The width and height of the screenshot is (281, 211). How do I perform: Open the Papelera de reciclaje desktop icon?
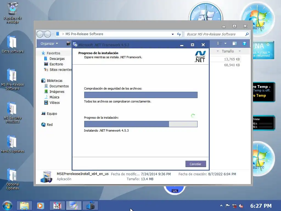(13, 13)
